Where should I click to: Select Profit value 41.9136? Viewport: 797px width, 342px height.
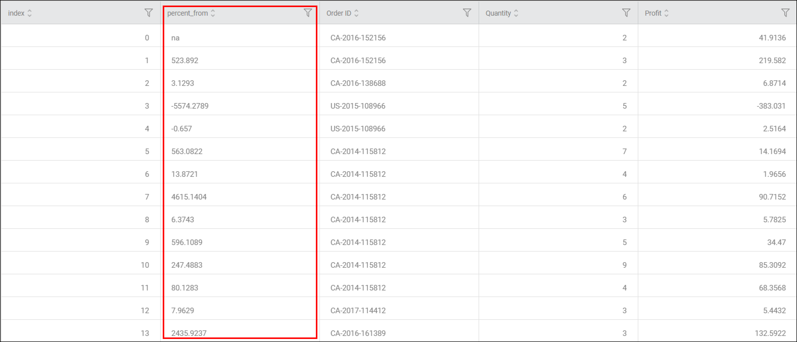772,38
